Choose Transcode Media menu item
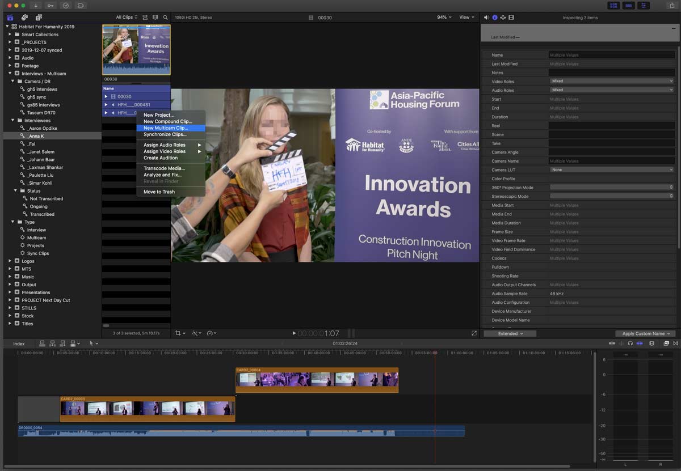Screen dimensions: 681x471 (171, 168)
